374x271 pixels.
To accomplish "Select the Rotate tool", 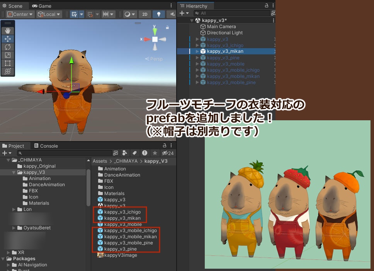I will point(8,47).
